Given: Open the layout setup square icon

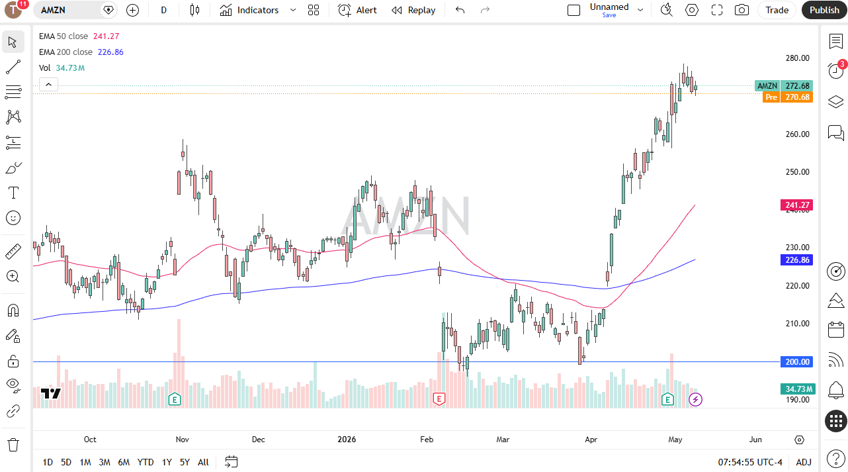Looking at the screenshot, I should pos(574,10).
